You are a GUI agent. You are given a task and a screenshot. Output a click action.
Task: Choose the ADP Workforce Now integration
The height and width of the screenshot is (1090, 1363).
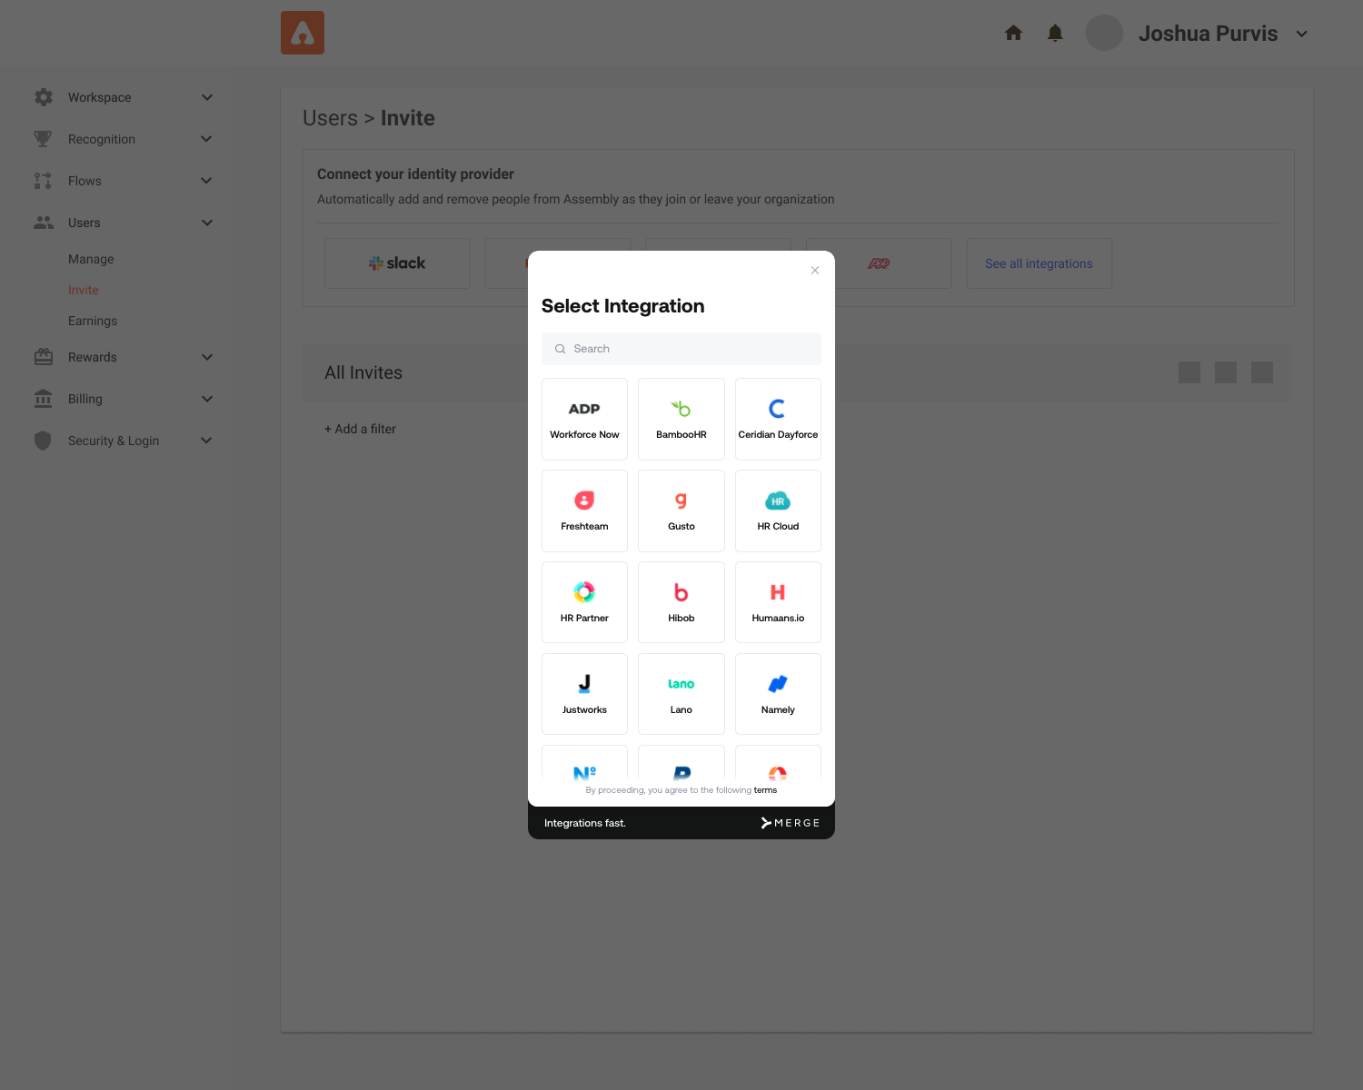[584, 419]
